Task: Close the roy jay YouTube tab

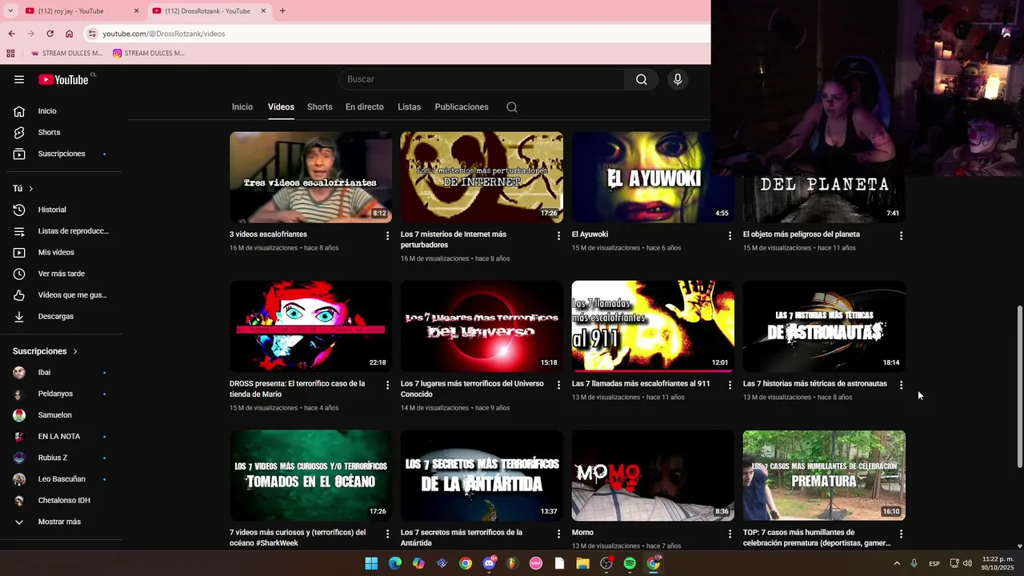Action: (136, 10)
